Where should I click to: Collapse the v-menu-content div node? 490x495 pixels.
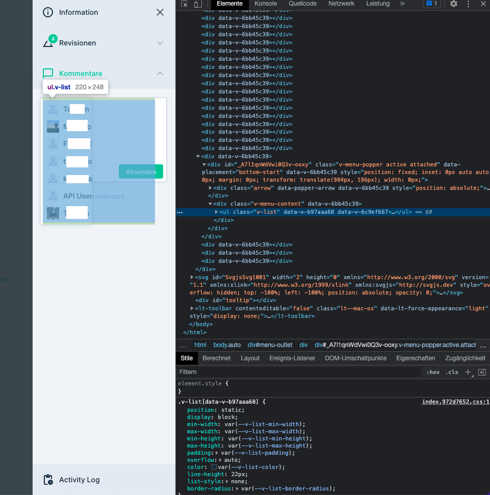click(210, 204)
